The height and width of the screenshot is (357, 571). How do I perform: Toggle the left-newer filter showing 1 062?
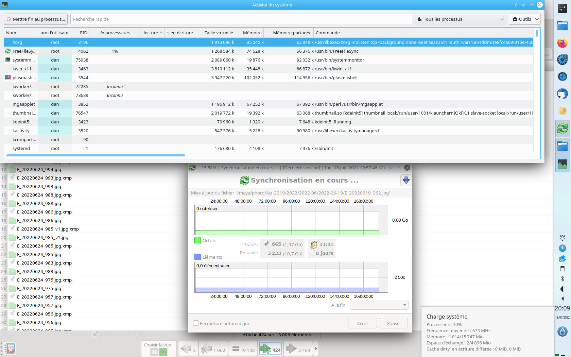click(x=213, y=348)
